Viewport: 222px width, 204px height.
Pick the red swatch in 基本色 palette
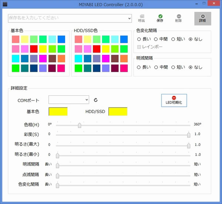coord(34,49)
